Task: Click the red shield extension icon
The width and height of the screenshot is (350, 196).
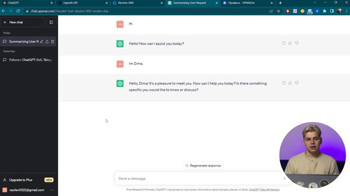Action: (x=288, y=11)
